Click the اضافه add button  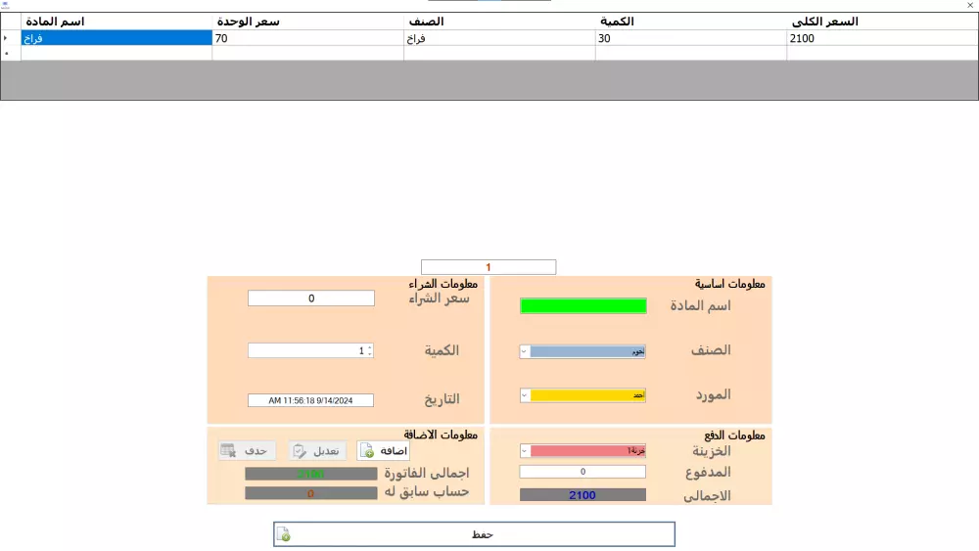[384, 450]
